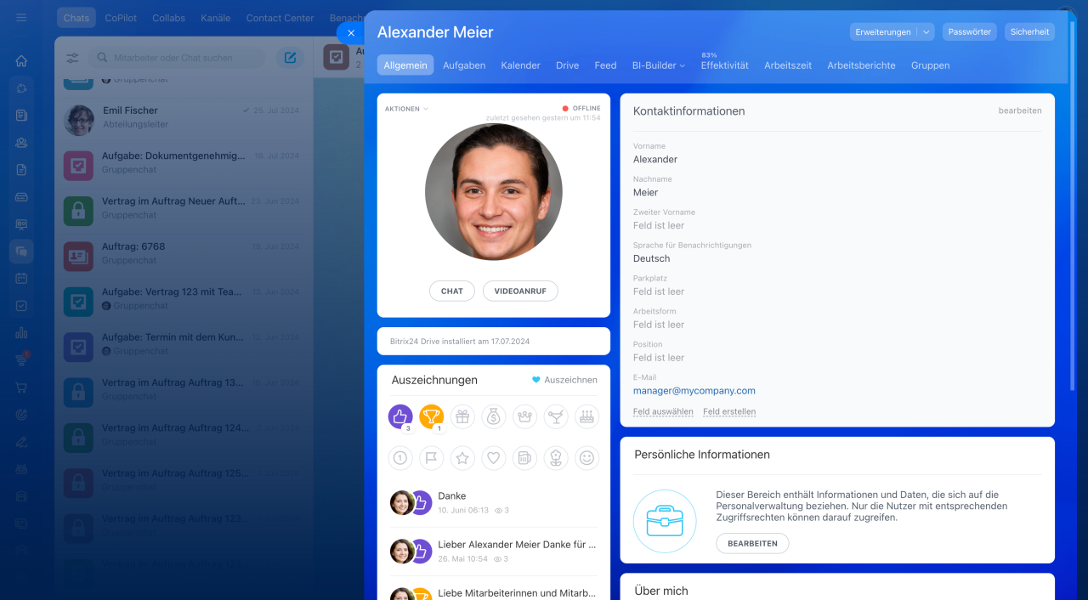Click the gift box award icon
Viewport: 1088px width, 600px height.
(462, 416)
